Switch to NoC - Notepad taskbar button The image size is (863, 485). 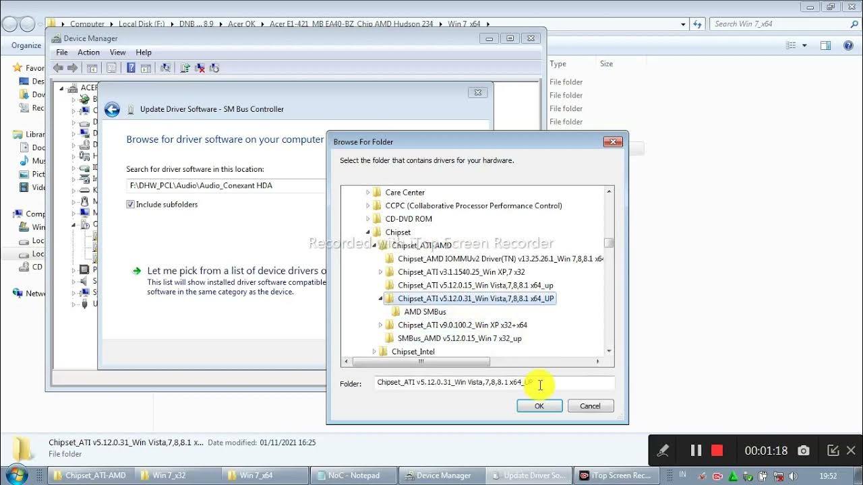coord(353,476)
